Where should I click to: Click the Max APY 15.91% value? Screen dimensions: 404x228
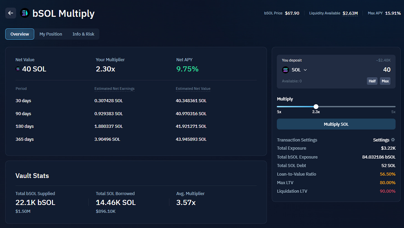(393, 13)
